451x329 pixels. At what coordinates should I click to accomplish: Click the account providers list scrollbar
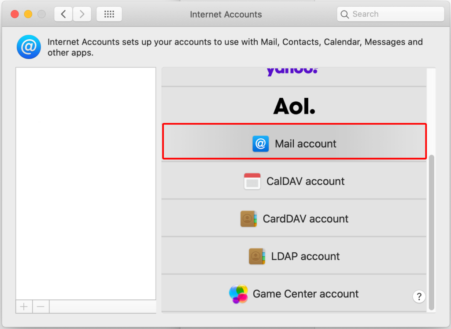[x=431, y=233]
